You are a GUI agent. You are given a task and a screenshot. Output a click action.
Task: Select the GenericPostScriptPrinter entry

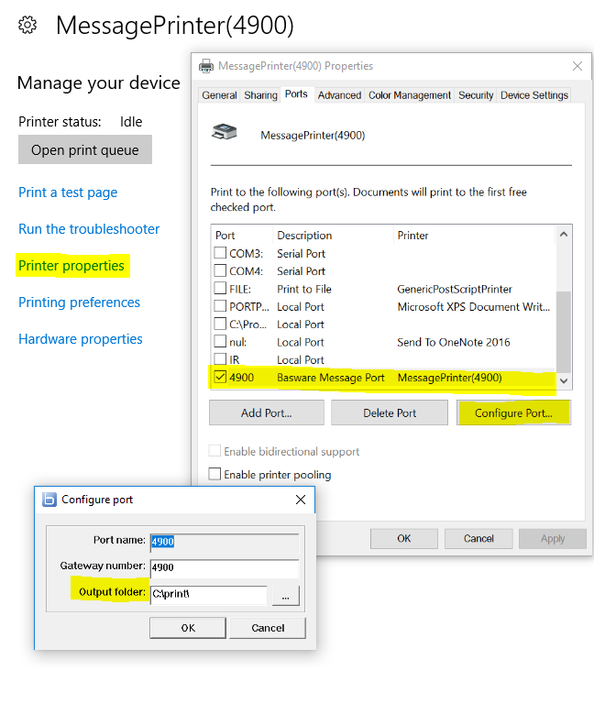[x=455, y=289]
